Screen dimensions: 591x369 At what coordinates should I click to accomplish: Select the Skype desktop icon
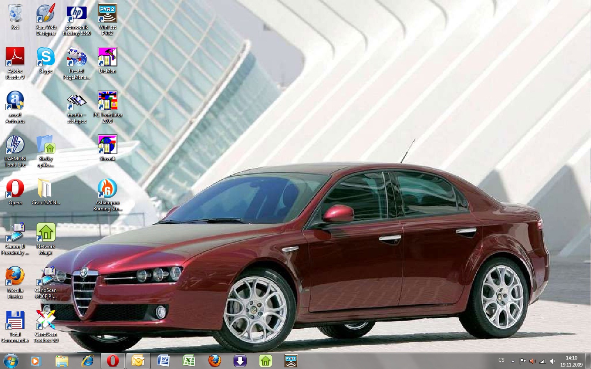click(46, 57)
